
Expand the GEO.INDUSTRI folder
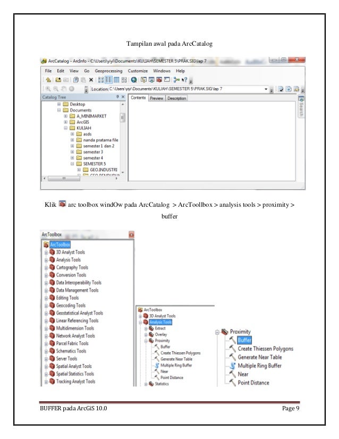click(x=79, y=170)
